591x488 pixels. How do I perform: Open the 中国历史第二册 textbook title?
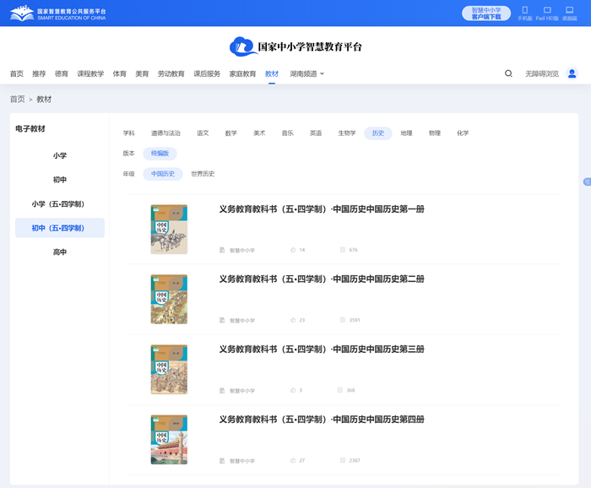pos(322,279)
